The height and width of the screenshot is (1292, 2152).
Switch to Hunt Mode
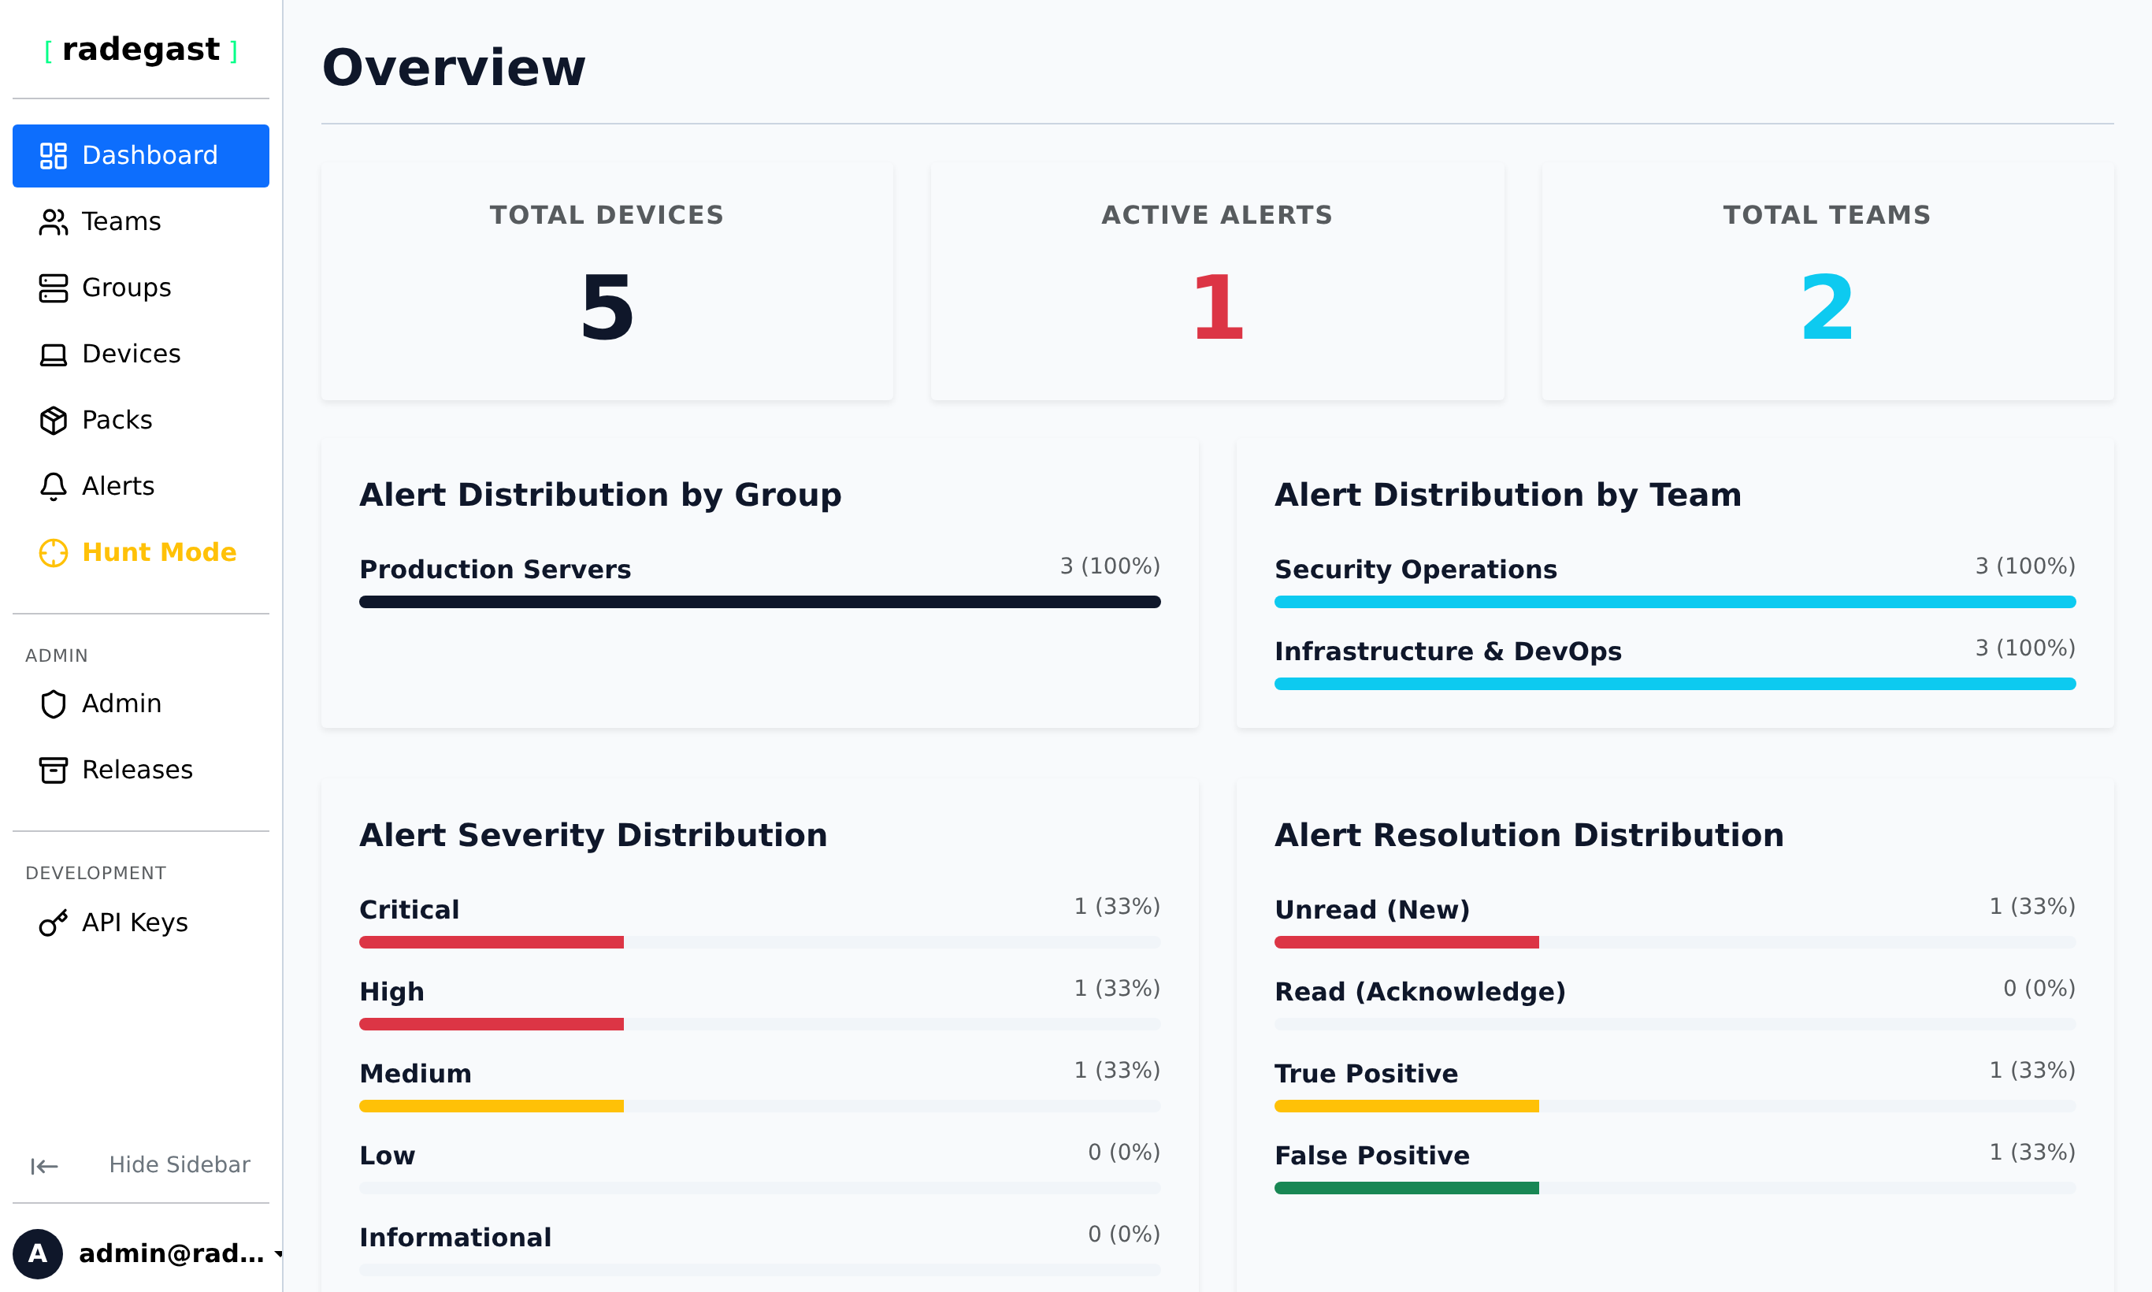click(141, 553)
